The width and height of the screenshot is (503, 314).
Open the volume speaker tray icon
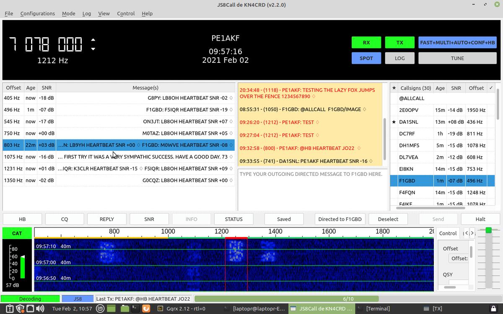pyautogui.click(x=40, y=309)
